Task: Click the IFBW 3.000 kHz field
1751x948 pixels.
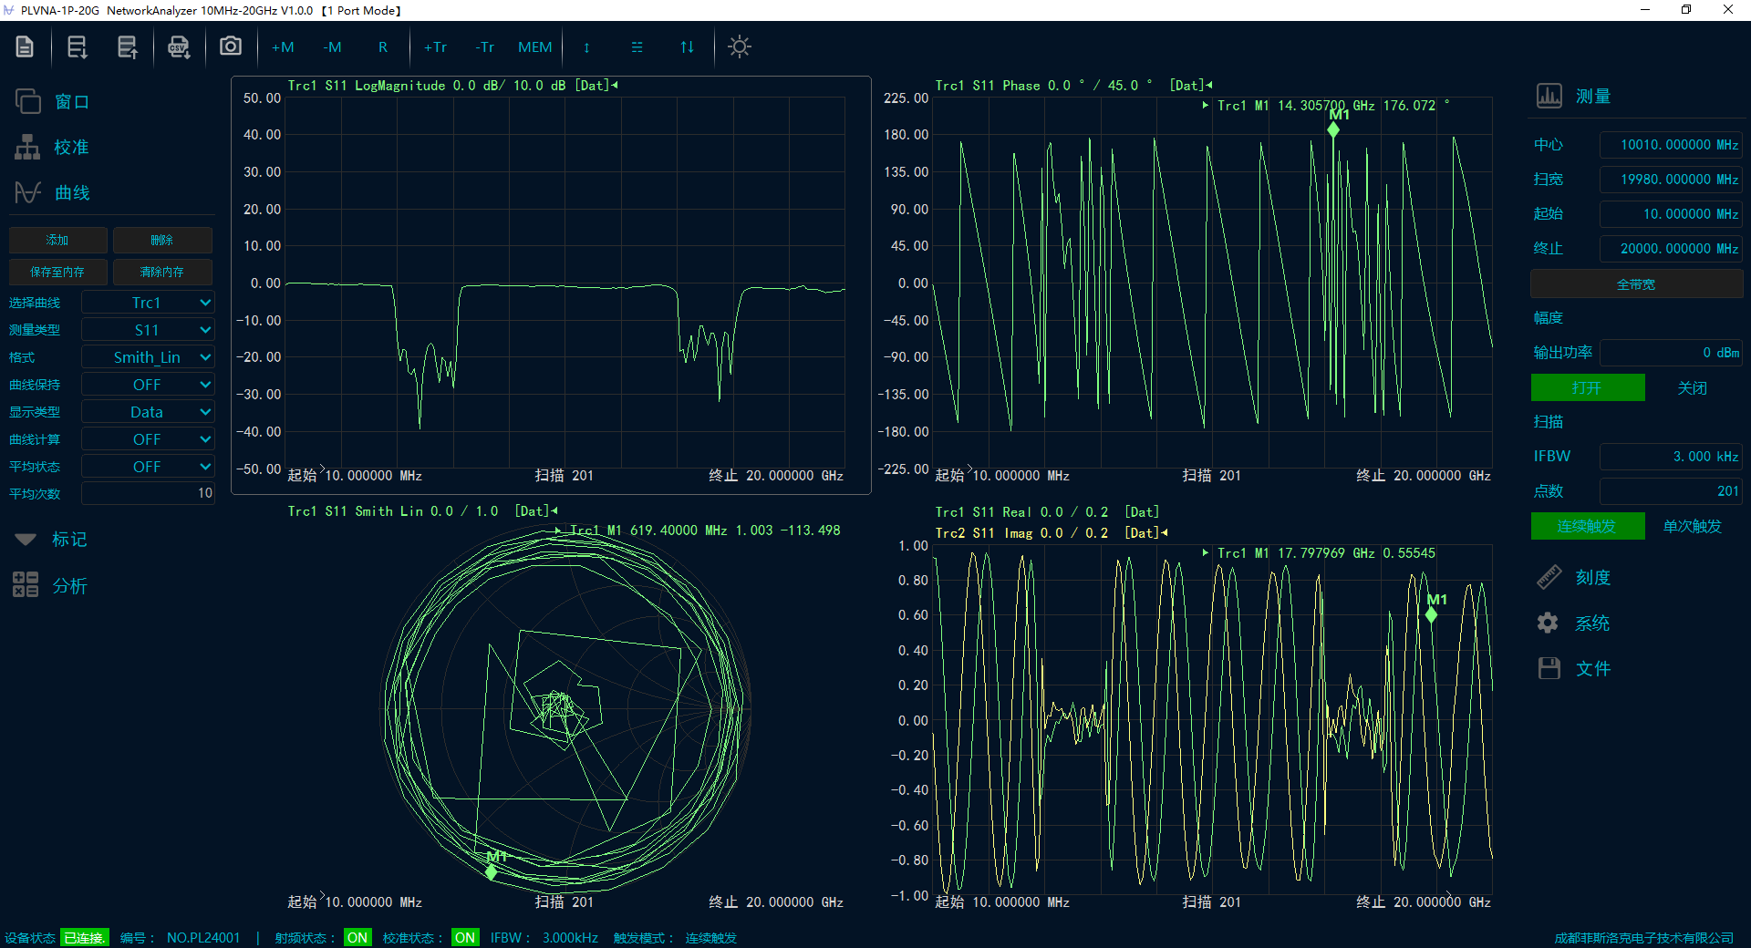Action: 1671,457
